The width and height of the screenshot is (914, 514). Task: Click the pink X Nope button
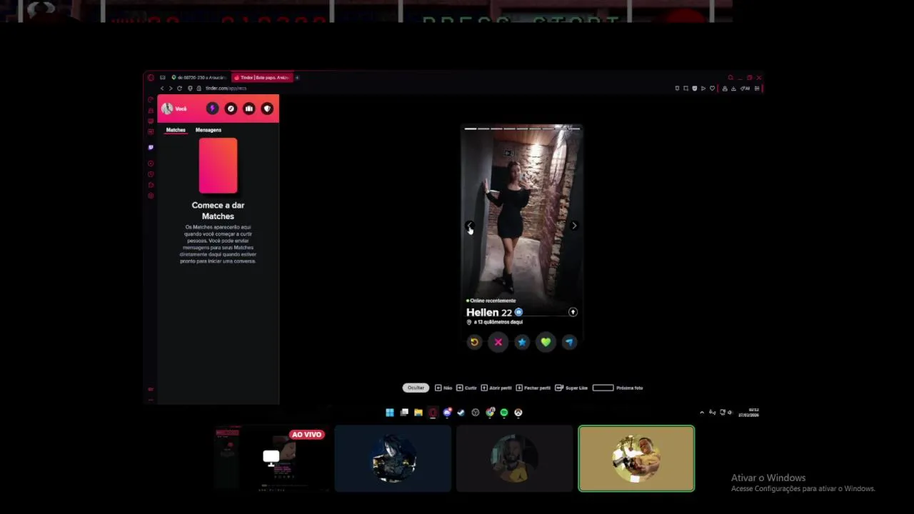pyautogui.click(x=498, y=342)
